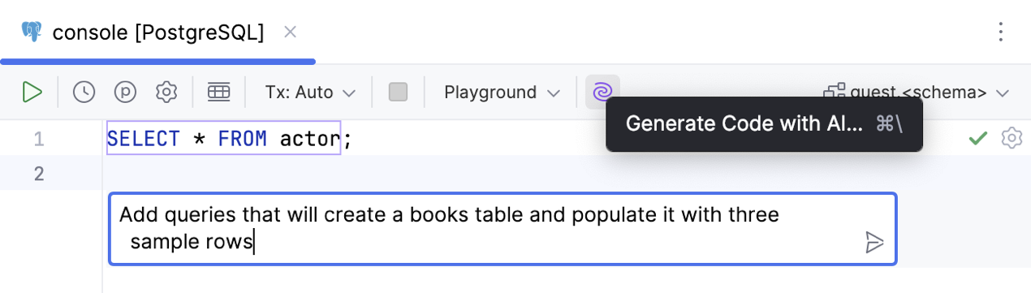1031x293 pixels.
Task: Open the query history clock icon
Action: tap(84, 92)
